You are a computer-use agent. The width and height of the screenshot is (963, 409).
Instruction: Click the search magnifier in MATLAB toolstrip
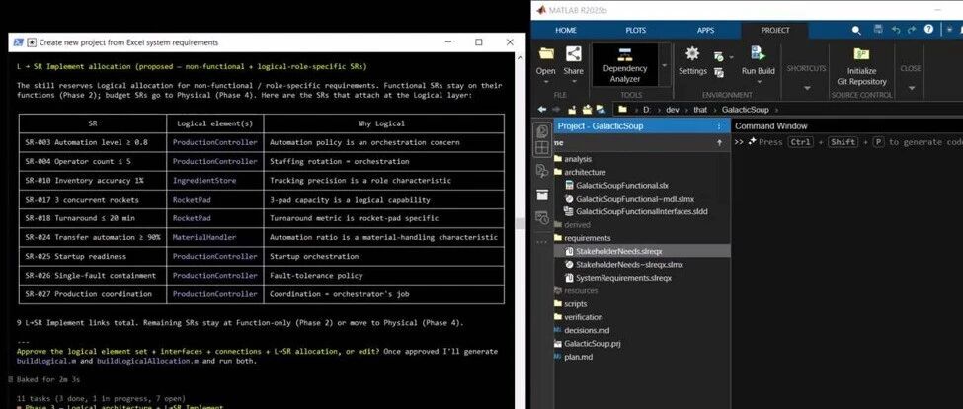[x=856, y=30]
